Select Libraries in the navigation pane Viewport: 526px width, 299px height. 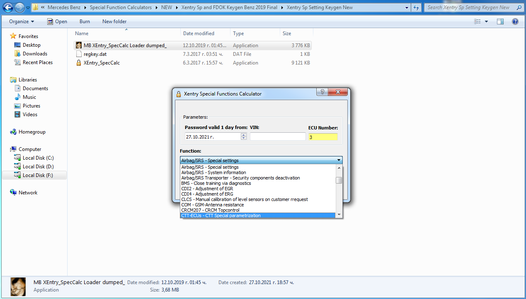28,80
